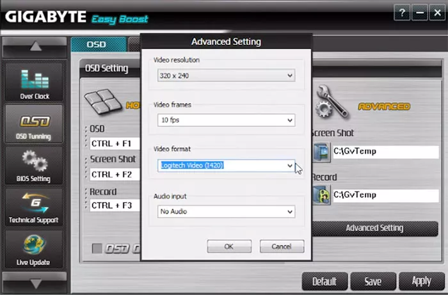The width and height of the screenshot is (448, 295).
Task: Cancel the Advanced Setting dialog
Action: 282,246
